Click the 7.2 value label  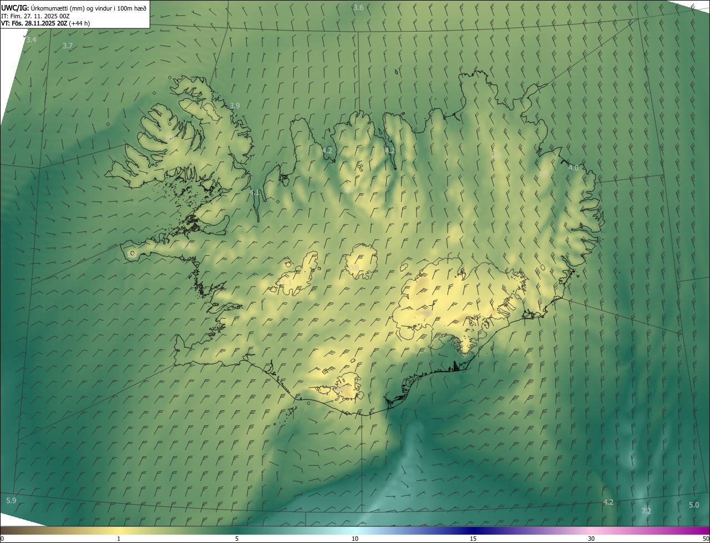(x=646, y=511)
